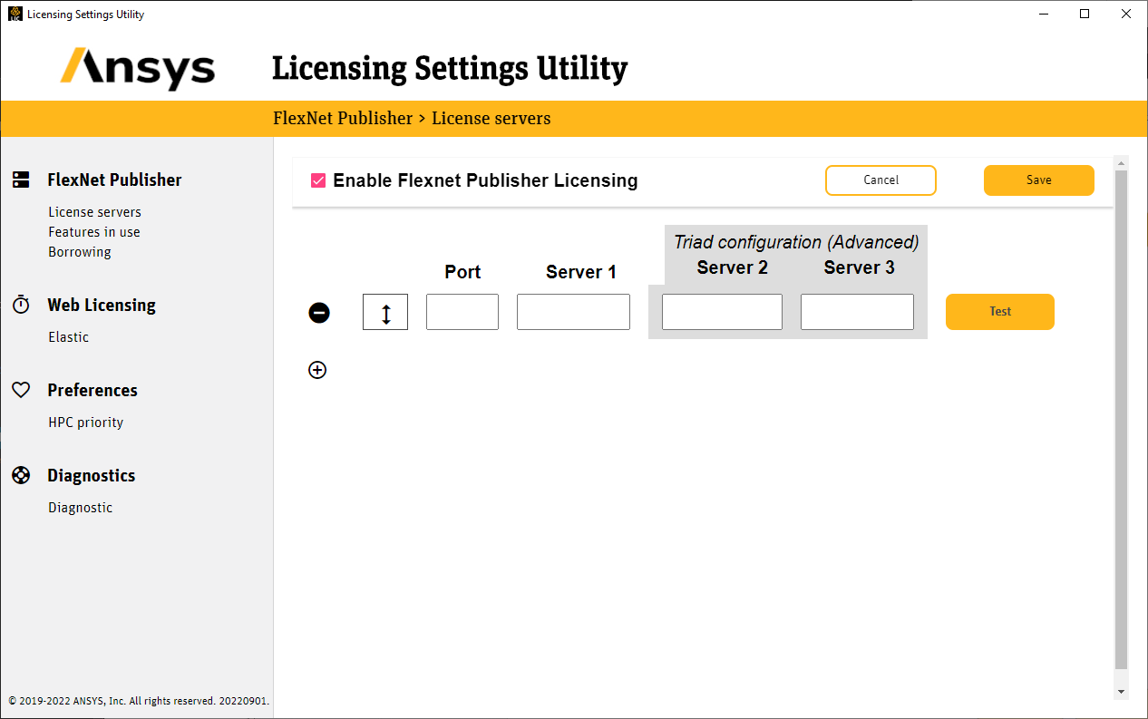The image size is (1148, 719).
Task: Open Features in use page
Action: (x=93, y=232)
